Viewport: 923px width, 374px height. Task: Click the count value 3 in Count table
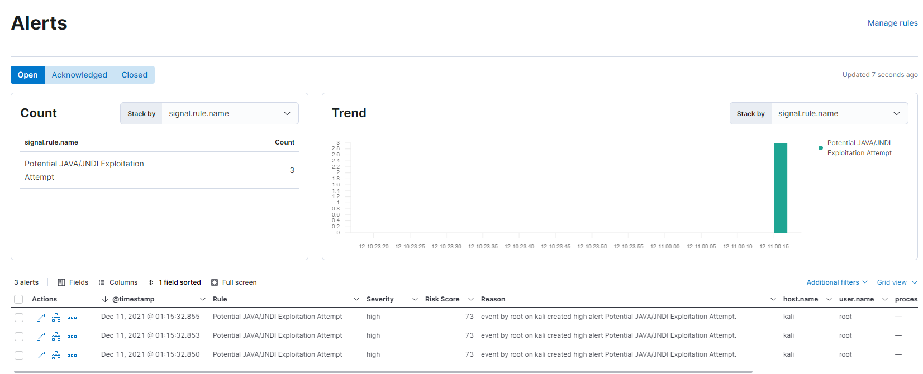pyautogui.click(x=292, y=170)
